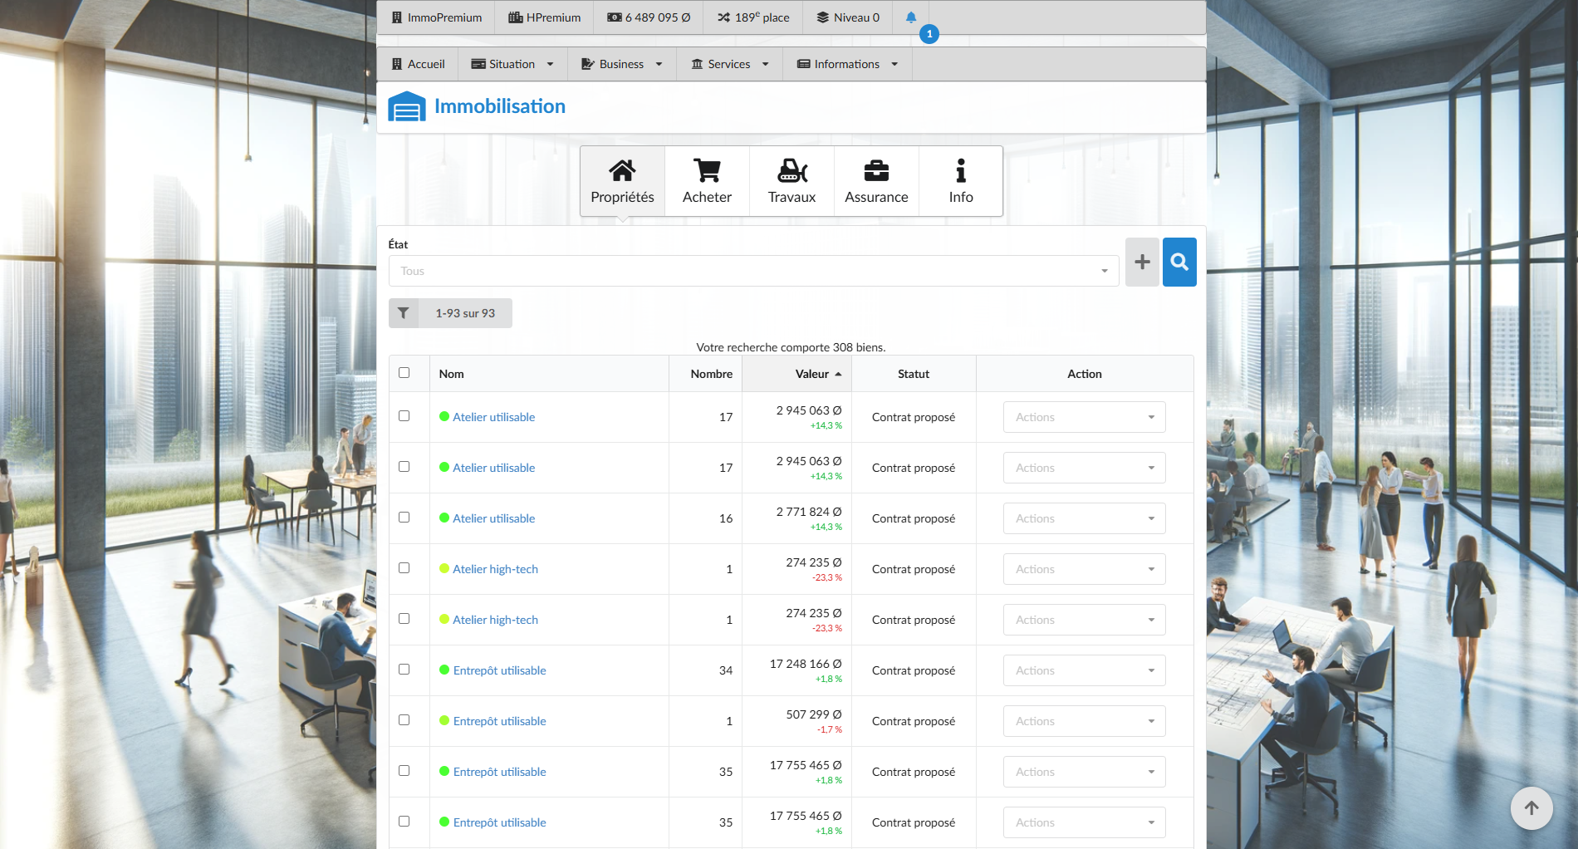Click the blue search magnifier button
Screen dimensions: 1578x849
coord(1179,262)
